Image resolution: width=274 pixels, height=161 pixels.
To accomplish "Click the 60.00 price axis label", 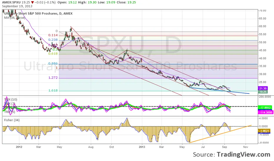I will (x=263, y=26).
